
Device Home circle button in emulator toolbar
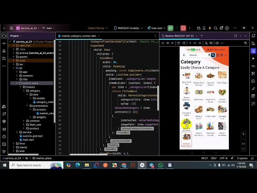click(x=195, y=43)
